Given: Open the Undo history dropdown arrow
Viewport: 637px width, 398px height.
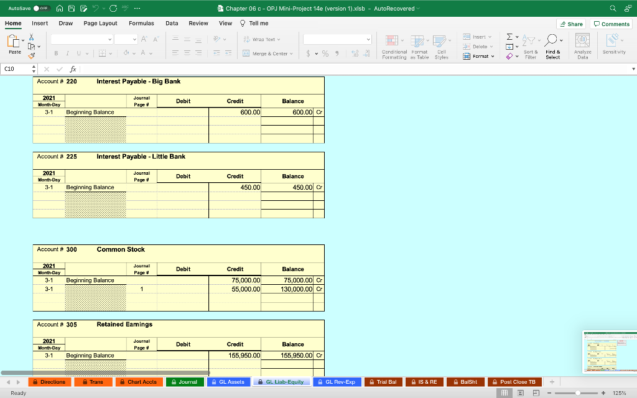Looking at the screenshot, I should (104, 8).
